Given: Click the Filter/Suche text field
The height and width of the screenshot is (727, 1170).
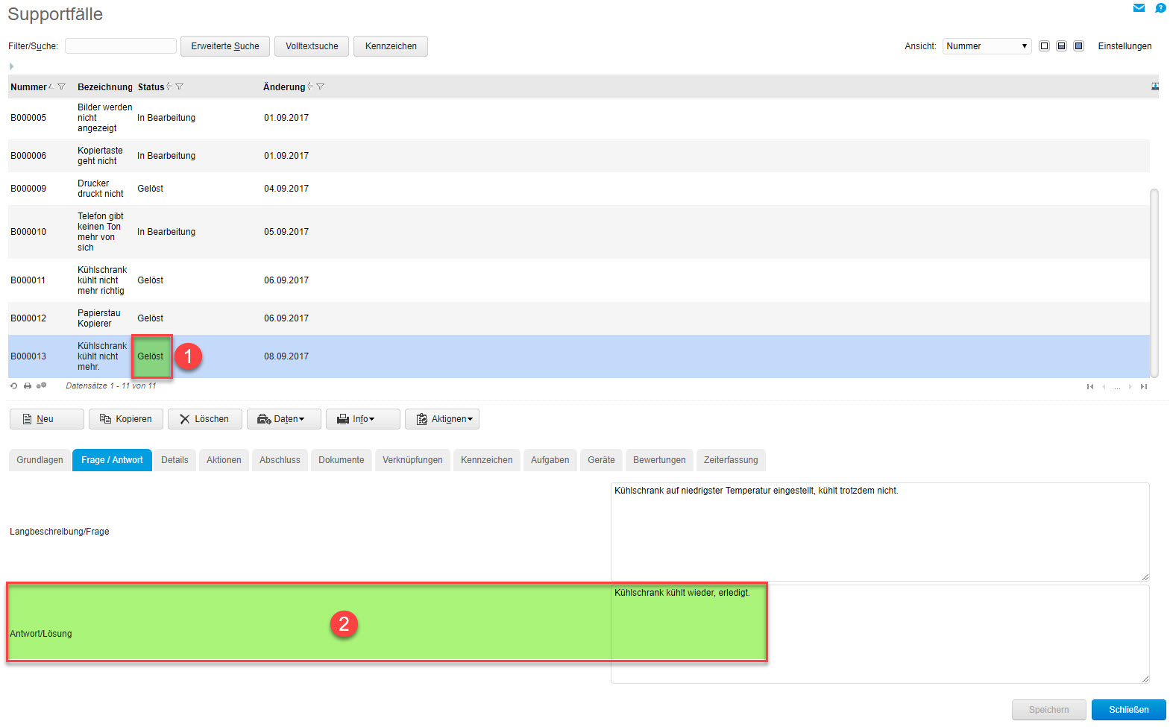Looking at the screenshot, I should 120,46.
